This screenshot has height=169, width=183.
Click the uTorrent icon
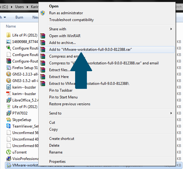click(9, 152)
